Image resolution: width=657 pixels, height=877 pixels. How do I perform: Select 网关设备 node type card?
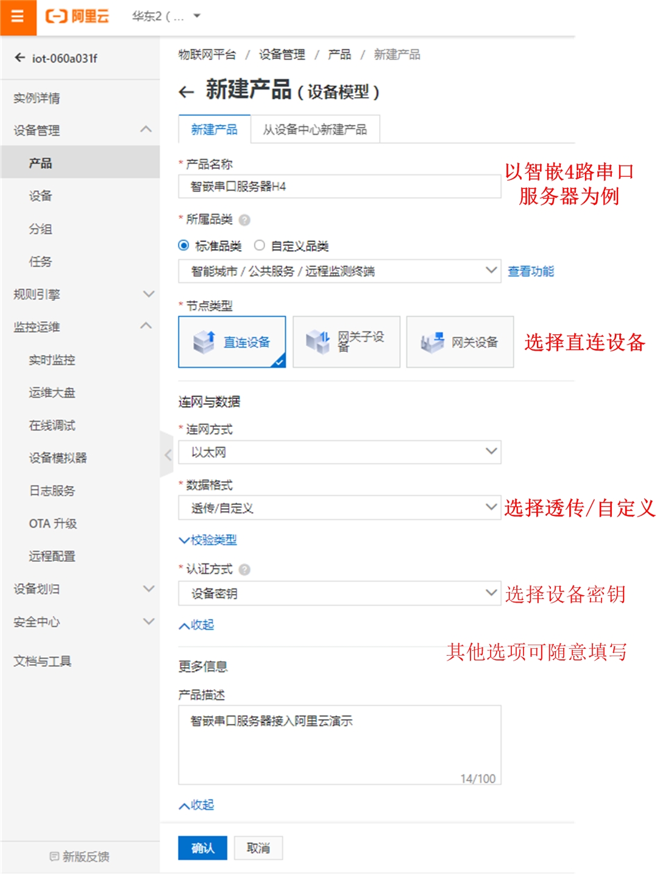coord(460,342)
